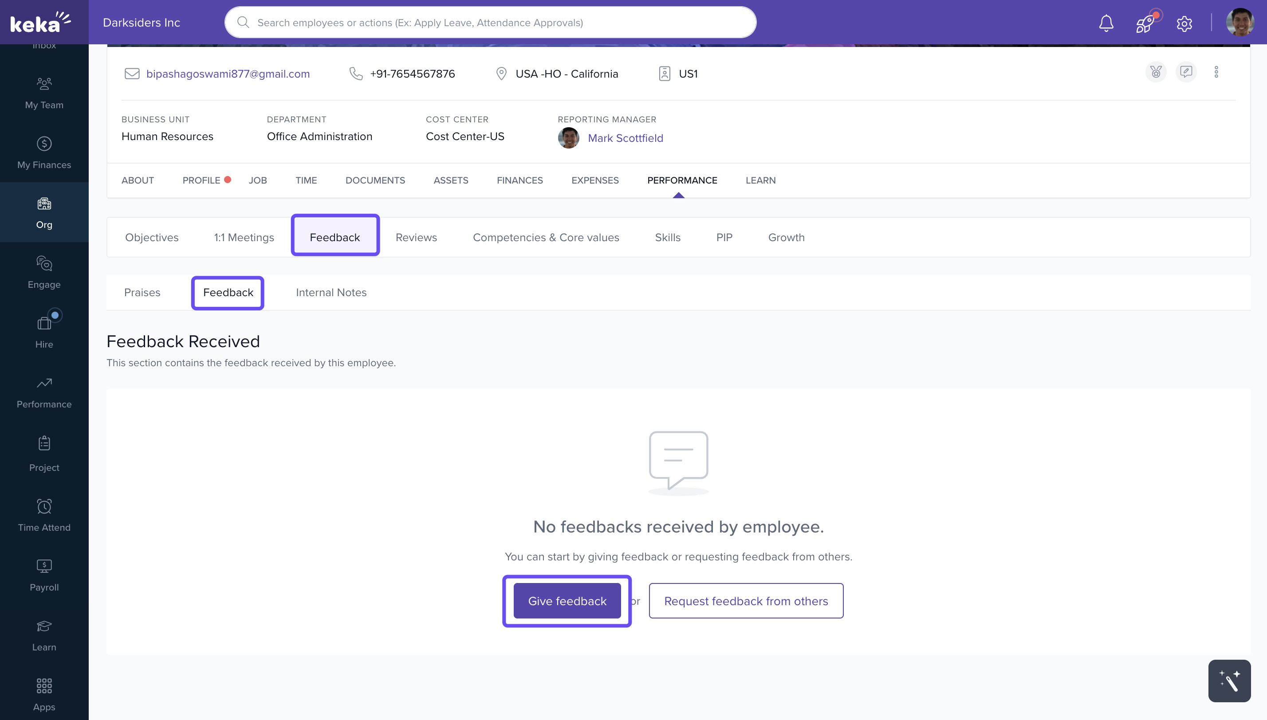The width and height of the screenshot is (1267, 720).
Task: Expand the three-dot more options menu
Action: click(1216, 72)
